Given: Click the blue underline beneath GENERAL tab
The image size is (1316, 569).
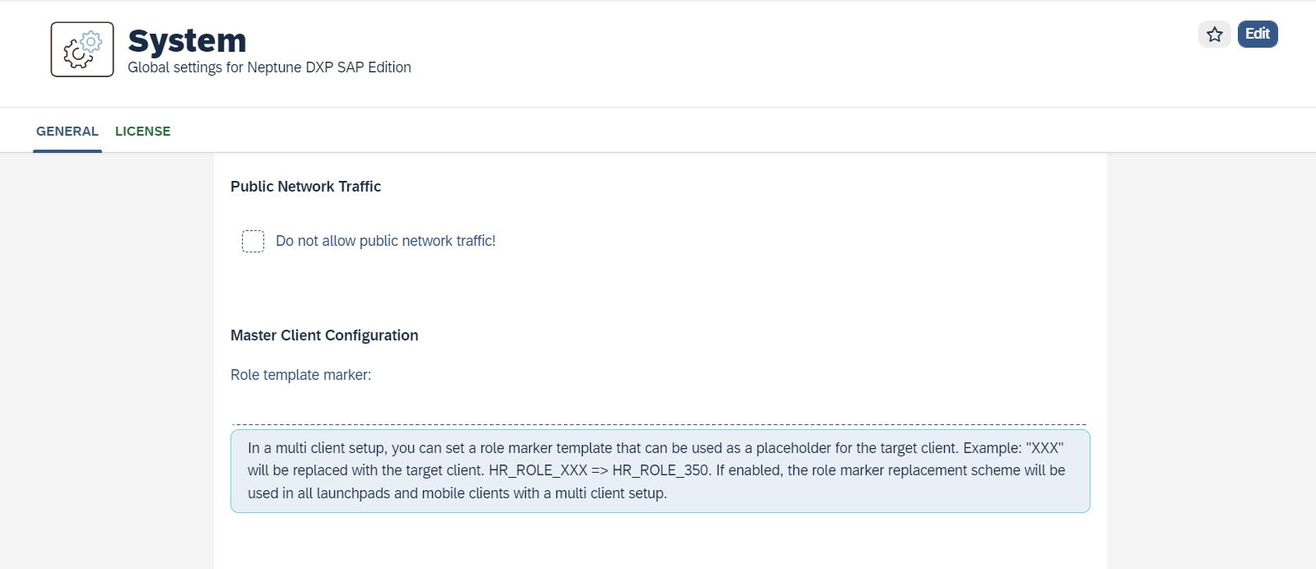Looking at the screenshot, I should point(67,150).
